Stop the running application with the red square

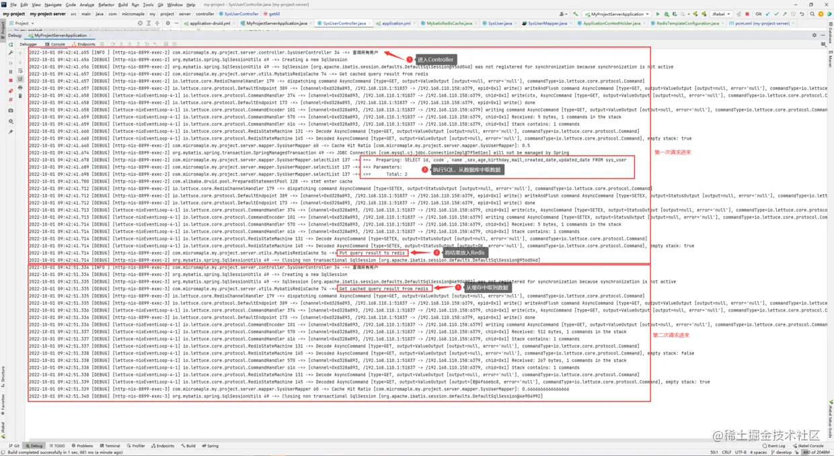click(x=747, y=13)
